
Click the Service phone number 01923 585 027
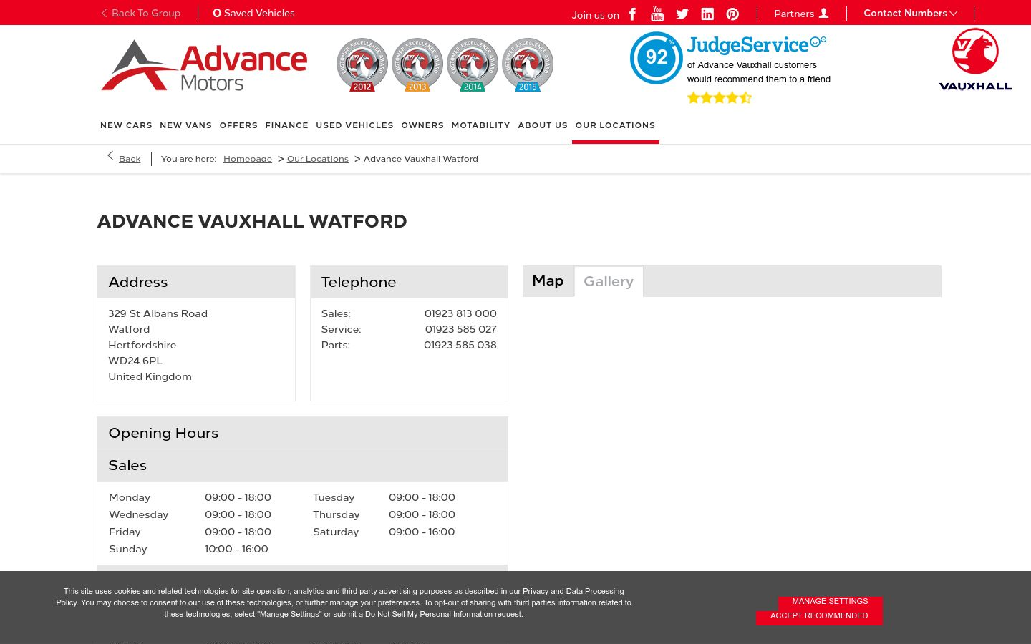click(460, 329)
